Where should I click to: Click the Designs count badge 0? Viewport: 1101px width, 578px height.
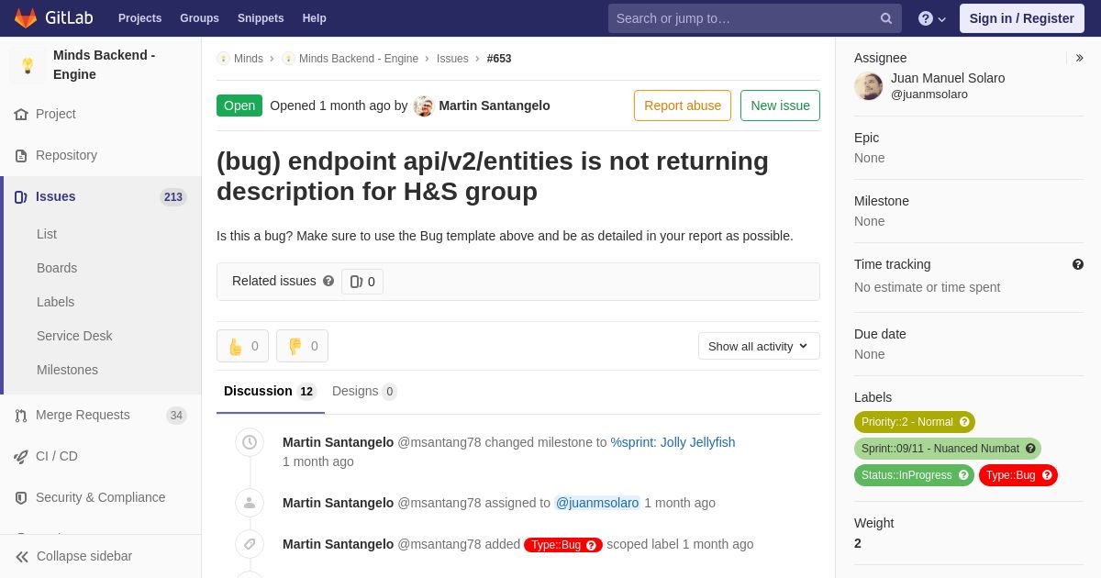pos(389,392)
